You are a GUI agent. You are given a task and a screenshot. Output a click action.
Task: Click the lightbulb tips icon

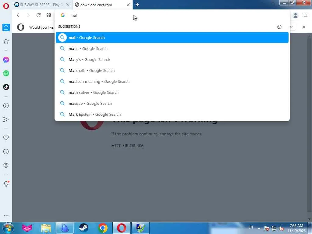tap(6, 184)
